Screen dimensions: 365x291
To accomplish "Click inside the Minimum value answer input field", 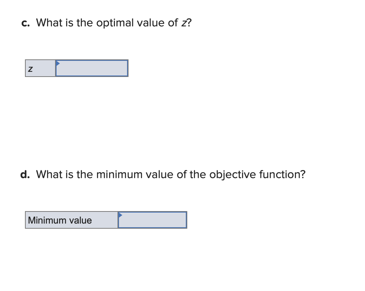I will click(x=152, y=220).
